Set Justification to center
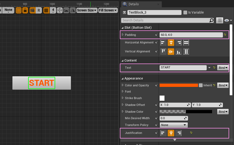The width and height of the screenshot is (234, 145). [171, 133]
